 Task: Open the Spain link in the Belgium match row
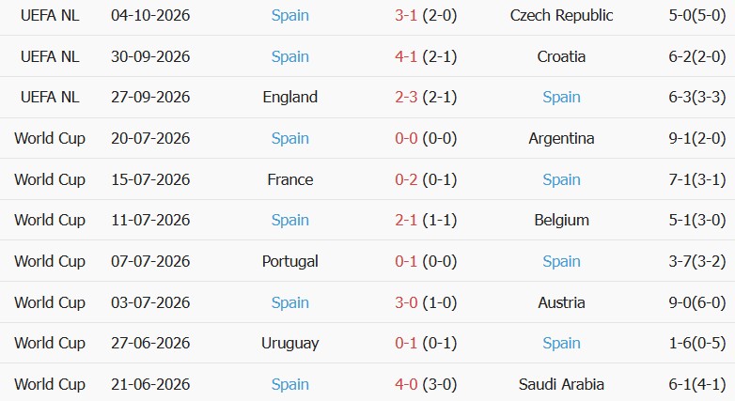click(289, 220)
